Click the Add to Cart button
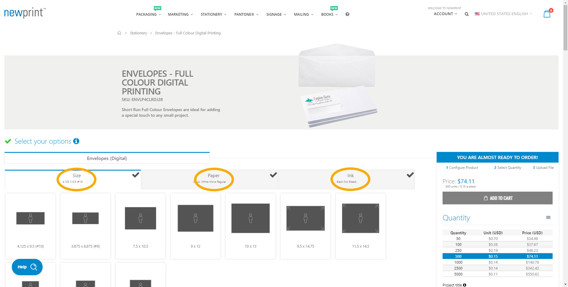This screenshot has width=568, height=287. point(498,198)
